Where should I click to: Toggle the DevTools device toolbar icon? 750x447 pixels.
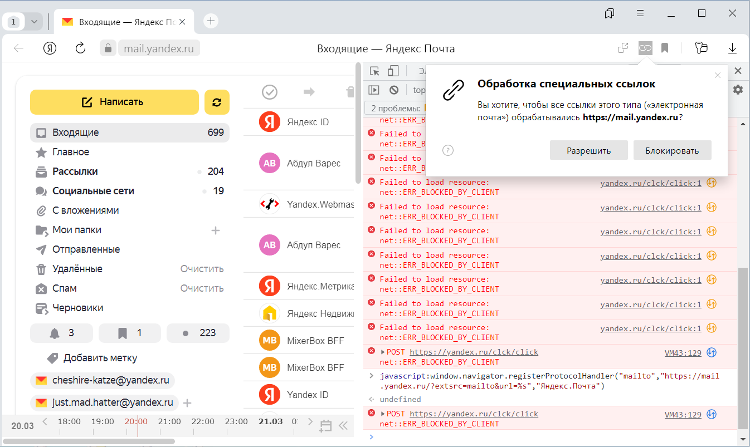pos(393,71)
